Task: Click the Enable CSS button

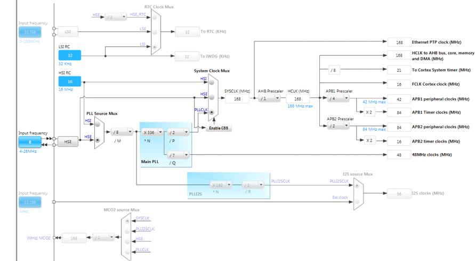Action: tap(219, 129)
